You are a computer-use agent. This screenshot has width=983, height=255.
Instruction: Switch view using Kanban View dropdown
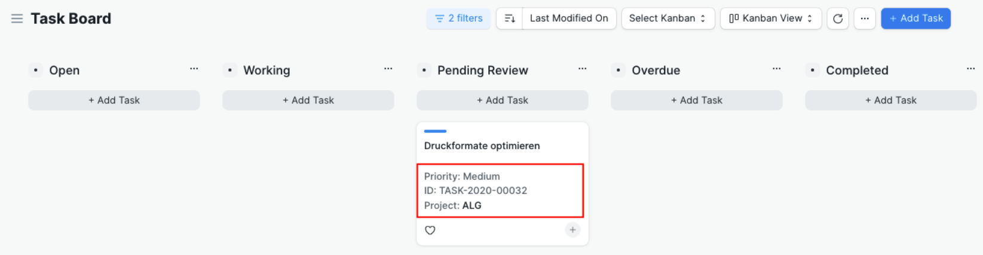pos(770,19)
